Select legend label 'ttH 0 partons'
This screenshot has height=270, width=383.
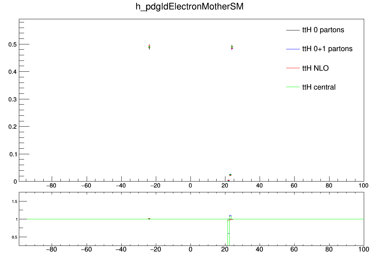point(323,30)
